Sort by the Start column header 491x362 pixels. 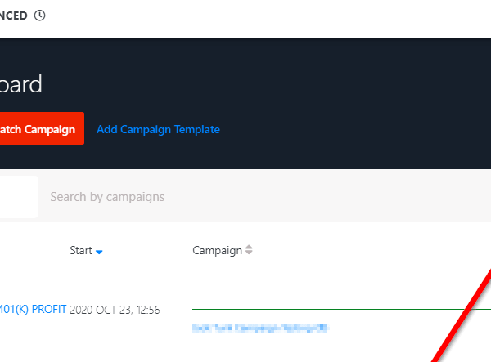(81, 251)
